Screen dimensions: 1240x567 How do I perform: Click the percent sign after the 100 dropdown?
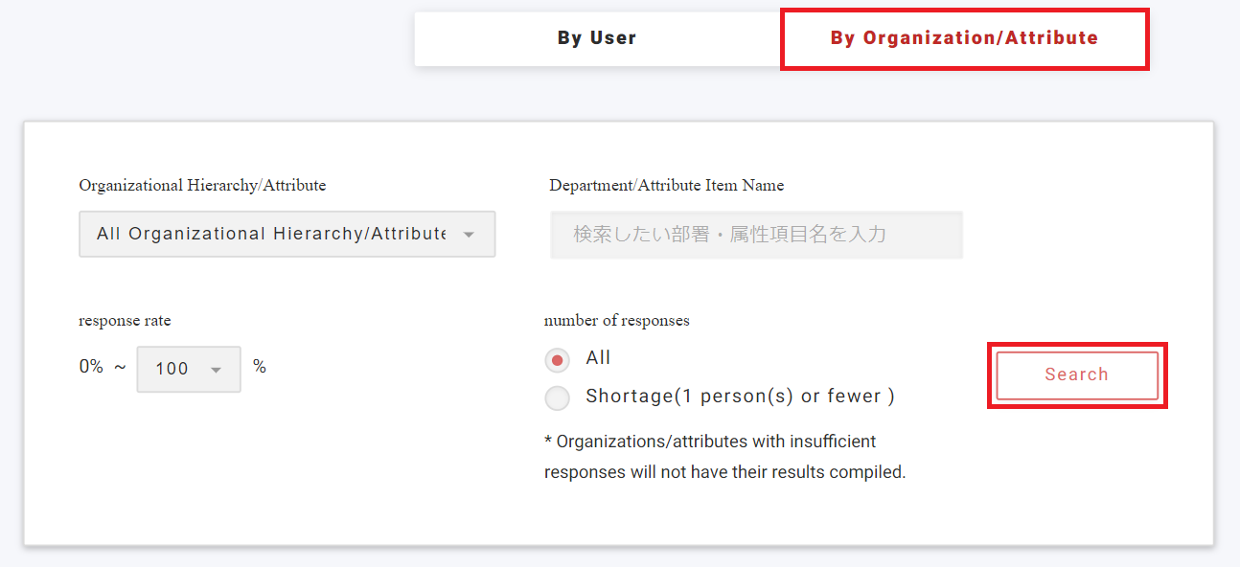coord(260,367)
